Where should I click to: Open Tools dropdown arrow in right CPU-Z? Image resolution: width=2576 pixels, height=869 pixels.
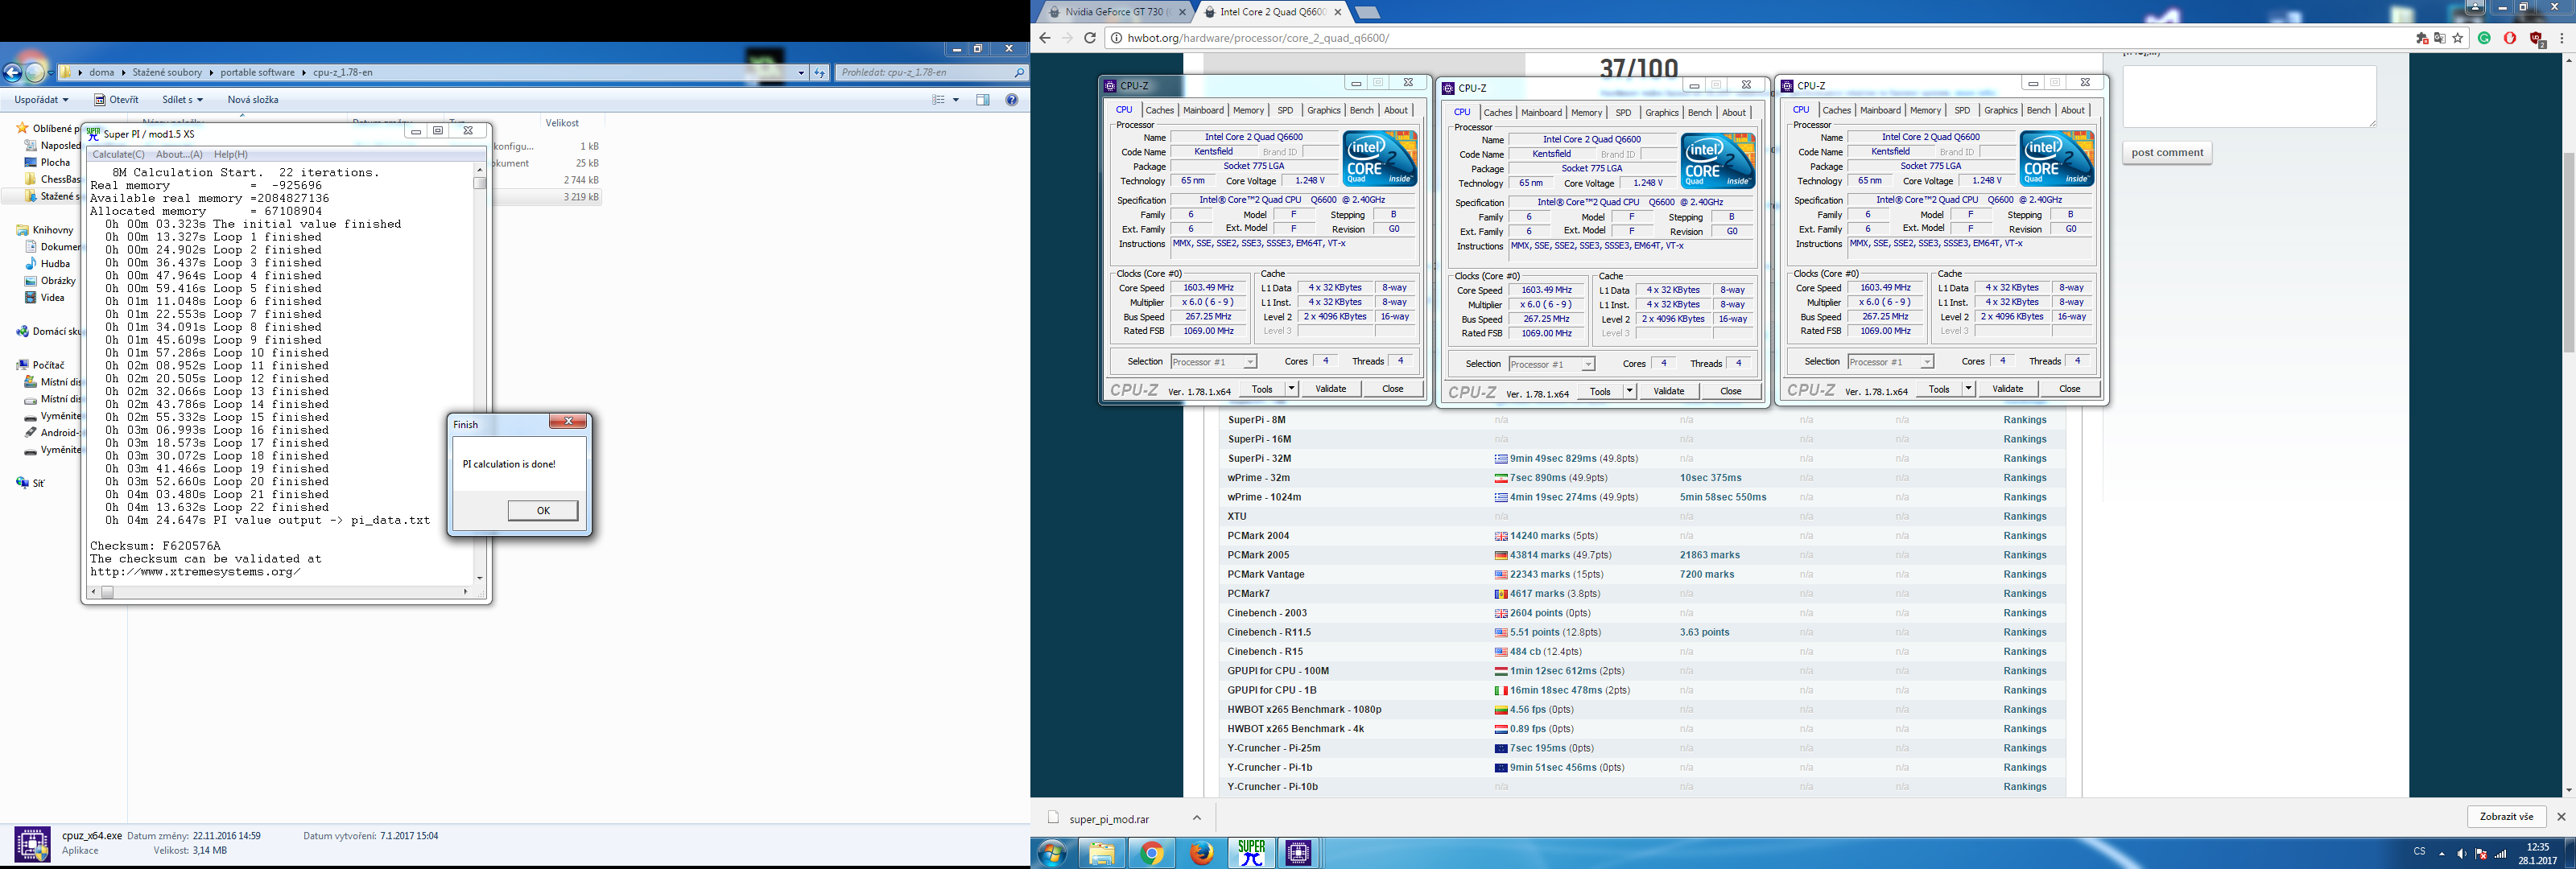(x=1968, y=389)
